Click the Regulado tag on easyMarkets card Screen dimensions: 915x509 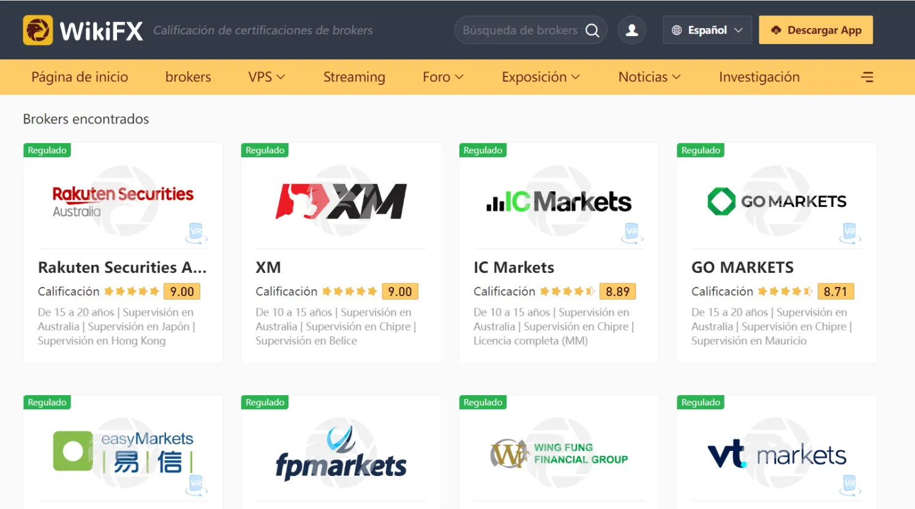click(47, 403)
